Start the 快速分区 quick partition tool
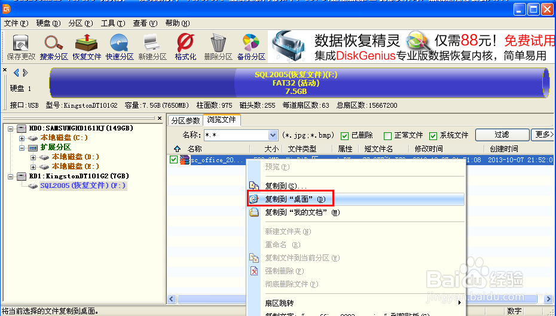Image resolution: width=556 pixels, height=316 pixels. point(120,47)
